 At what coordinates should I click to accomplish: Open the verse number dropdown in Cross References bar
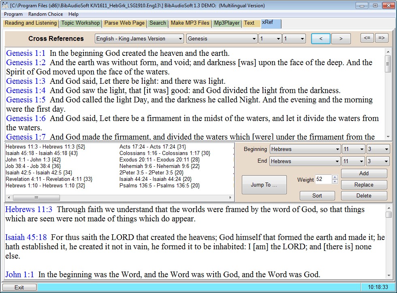294,39
